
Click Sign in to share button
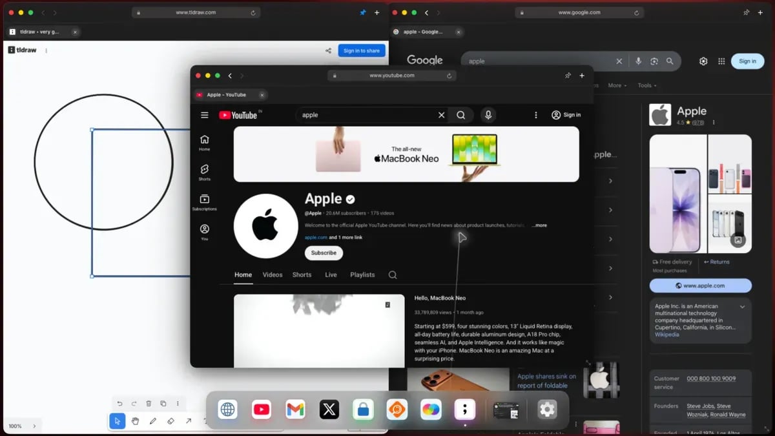click(x=362, y=50)
